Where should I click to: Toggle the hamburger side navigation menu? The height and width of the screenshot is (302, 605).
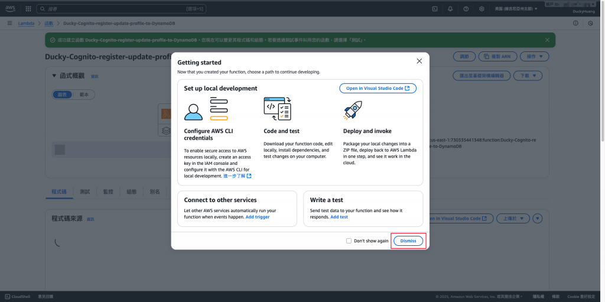click(9, 24)
